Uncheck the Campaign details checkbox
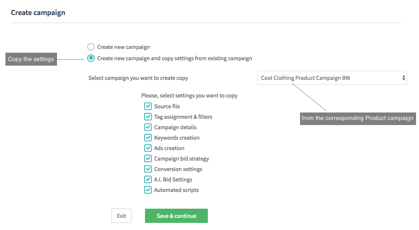The height and width of the screenshot is (230, 419). point(147,127)
